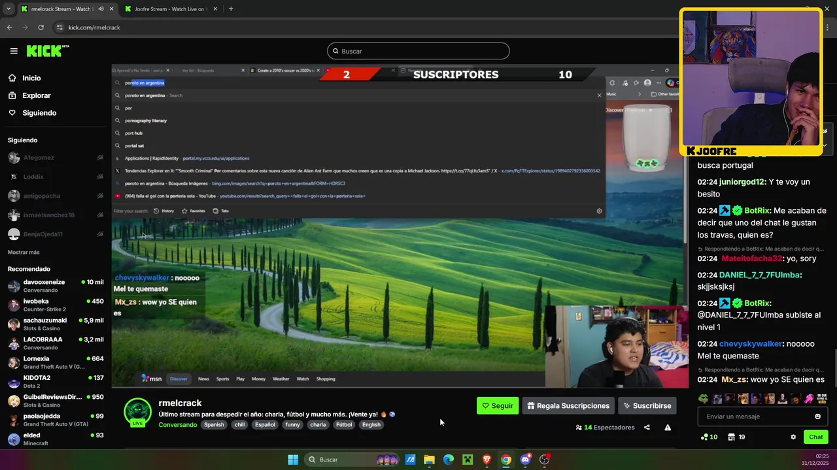The height and width of the screenshot is (470, 837).
Task: Open recommended channel KIDOTA2
Action: (x=56, y=381)
